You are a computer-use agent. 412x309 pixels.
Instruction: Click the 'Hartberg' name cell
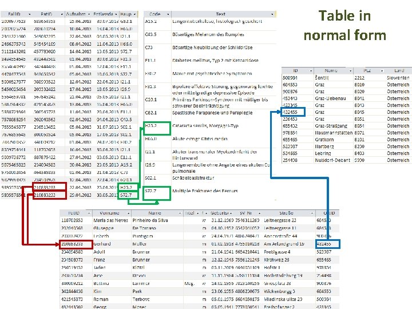tap(324, 146)
